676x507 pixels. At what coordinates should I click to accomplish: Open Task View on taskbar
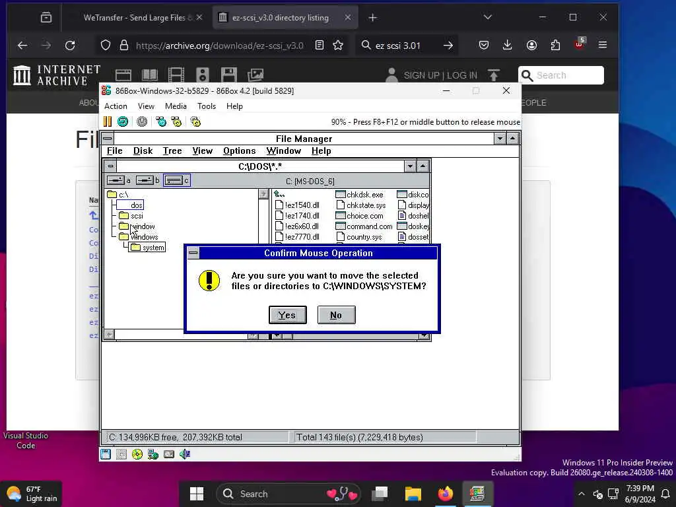[380, 494]
